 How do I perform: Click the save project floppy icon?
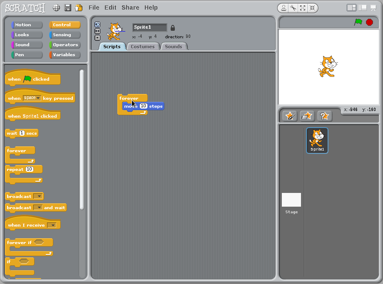pyautogui.click(x=68, y=8)
